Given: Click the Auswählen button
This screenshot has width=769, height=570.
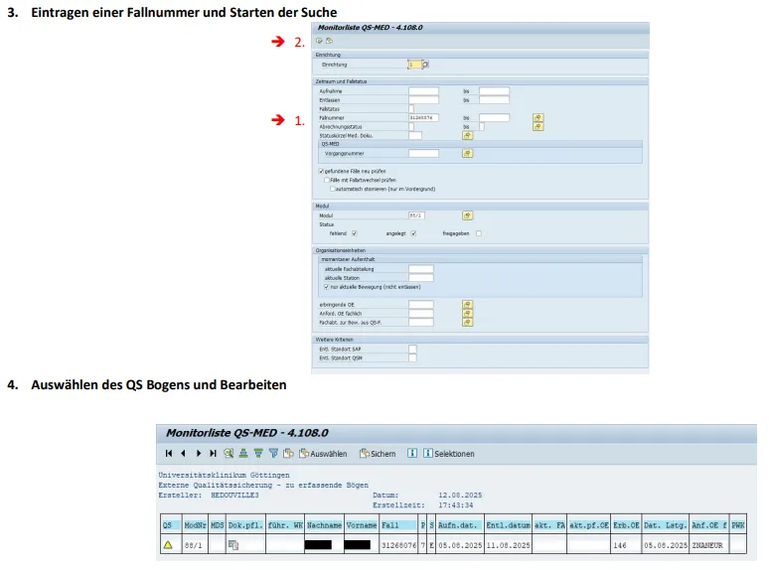Looking at the screenshot, I should [323, 453].
